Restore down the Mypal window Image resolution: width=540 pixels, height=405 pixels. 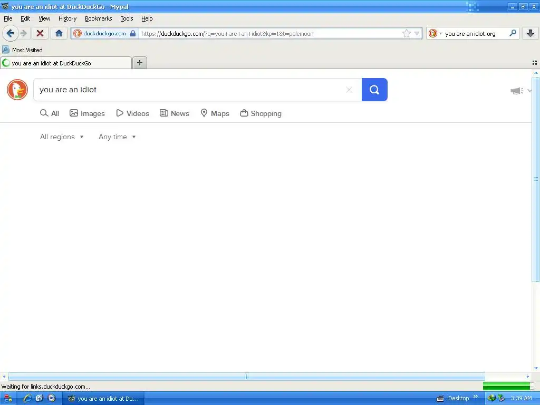point(523,6)
